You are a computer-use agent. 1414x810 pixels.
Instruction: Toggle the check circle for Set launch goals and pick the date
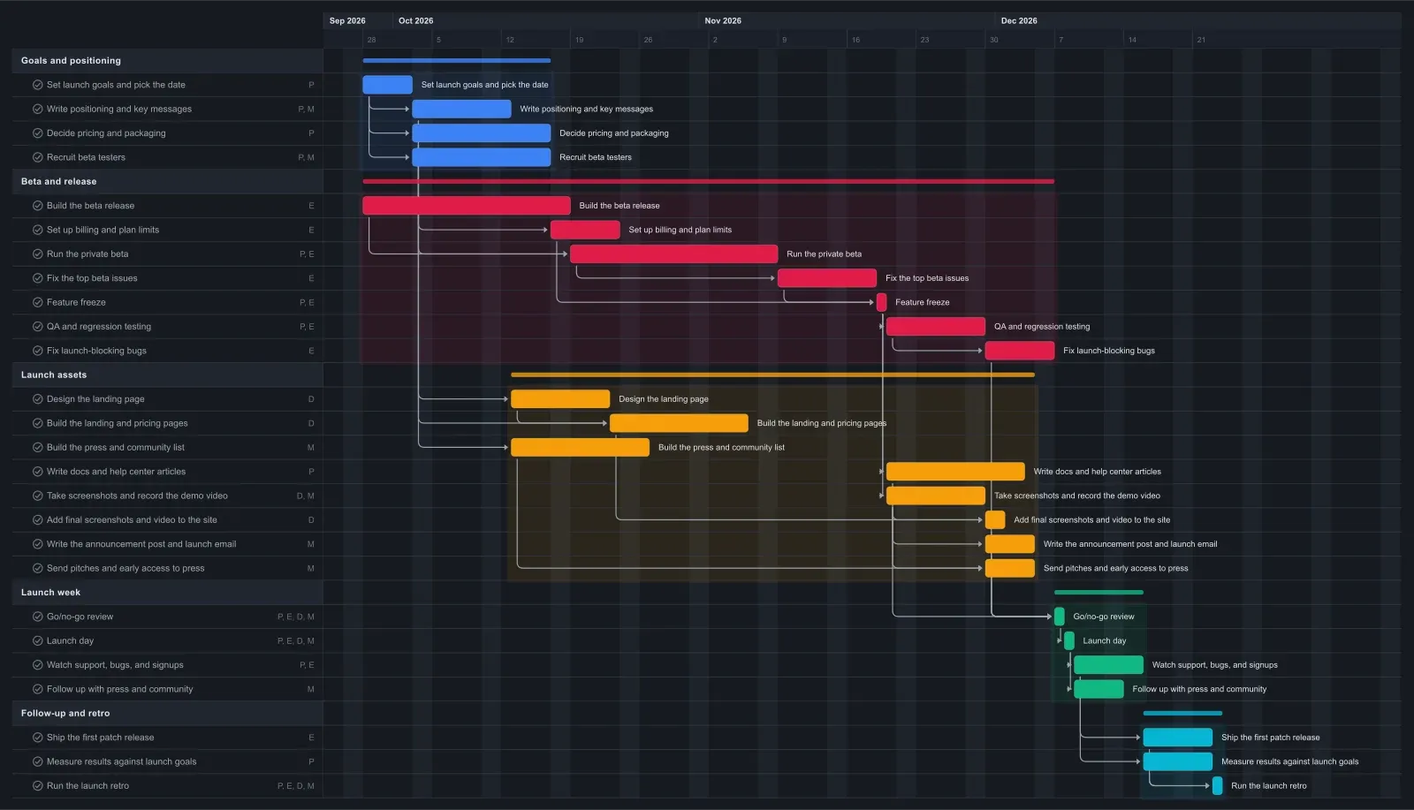coord(38,85)
